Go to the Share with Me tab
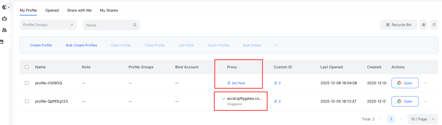 (x=79, y=10)
